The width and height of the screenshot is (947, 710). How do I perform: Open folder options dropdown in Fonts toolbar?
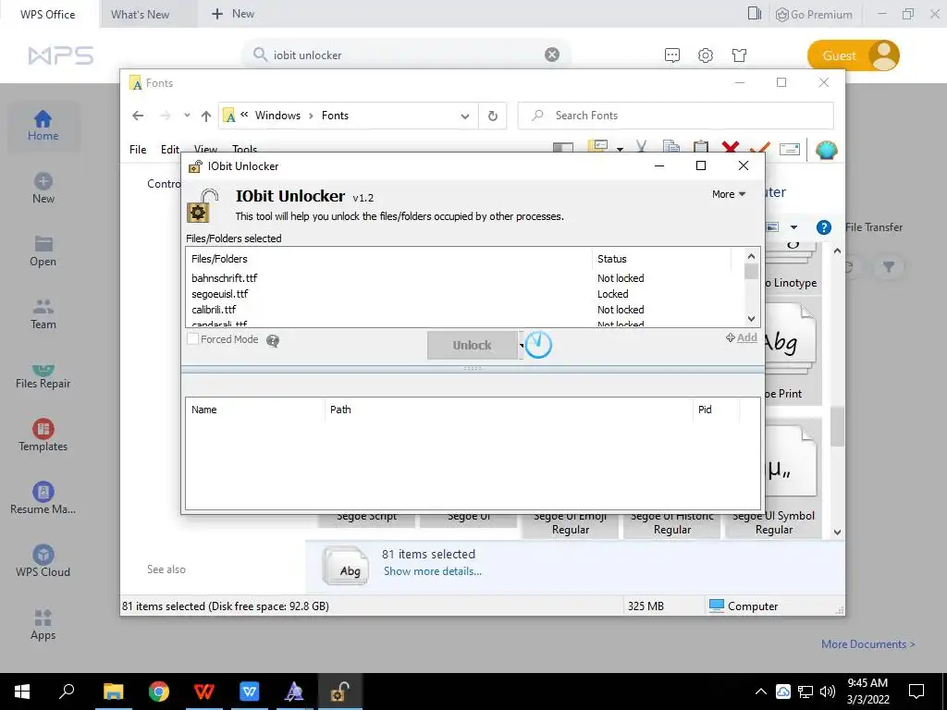620,149
